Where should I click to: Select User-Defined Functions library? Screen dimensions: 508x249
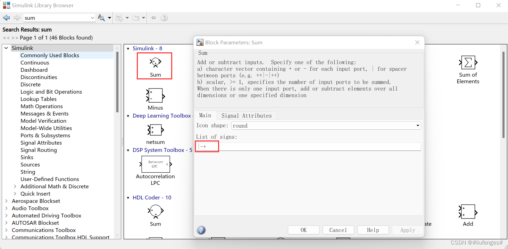pos(50,179)
